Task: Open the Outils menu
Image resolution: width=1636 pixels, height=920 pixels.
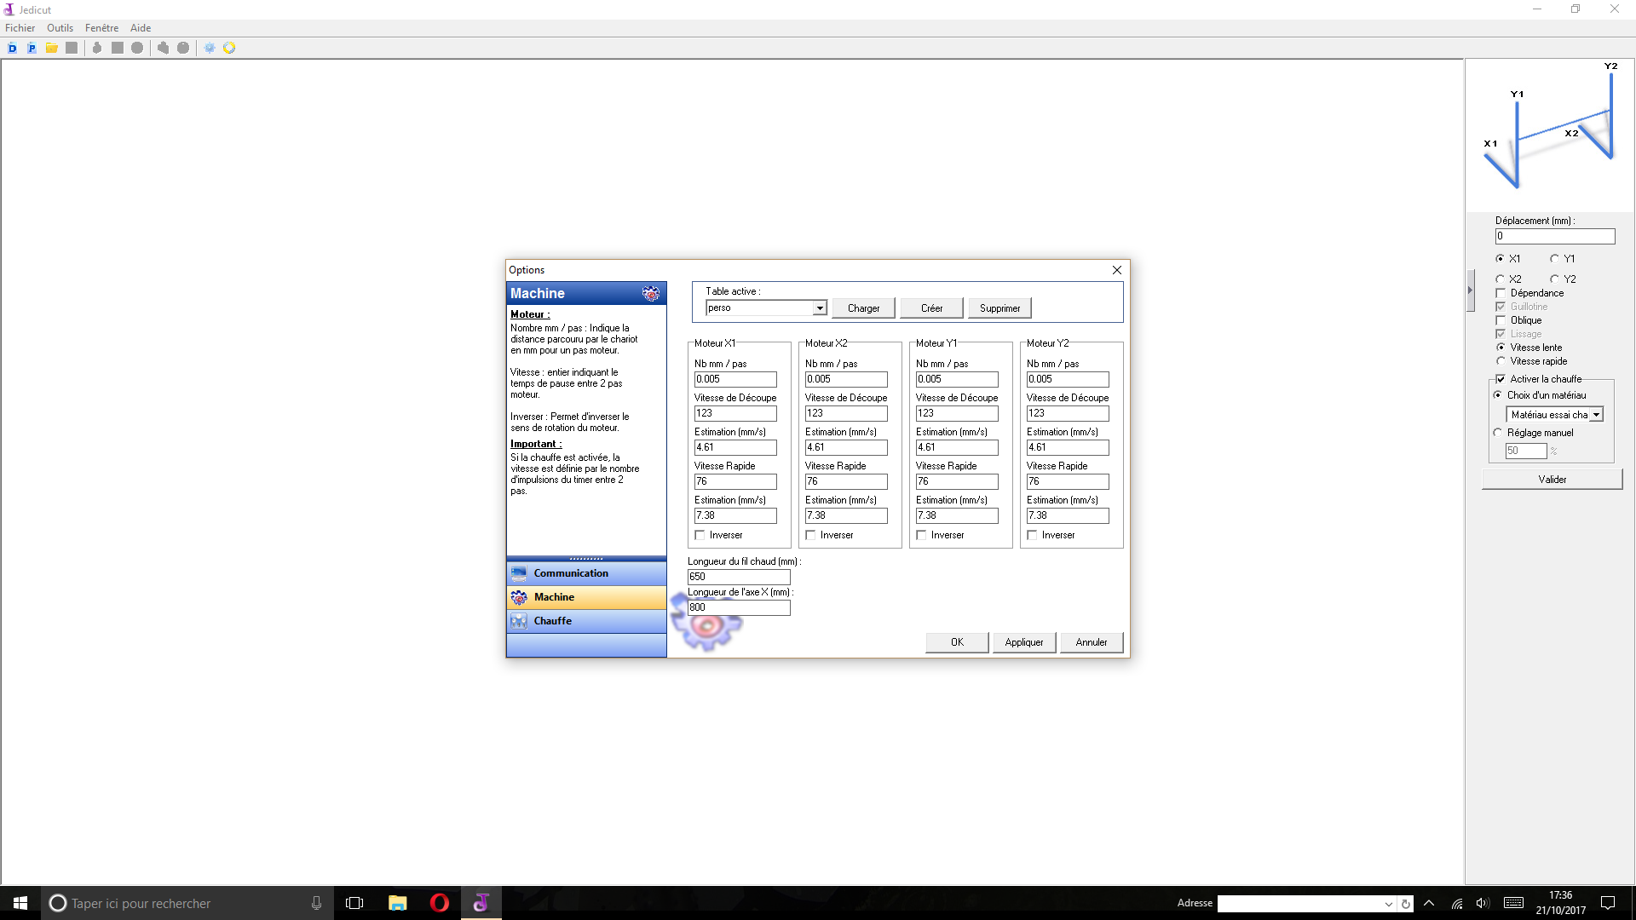Action: pos(60,28)
